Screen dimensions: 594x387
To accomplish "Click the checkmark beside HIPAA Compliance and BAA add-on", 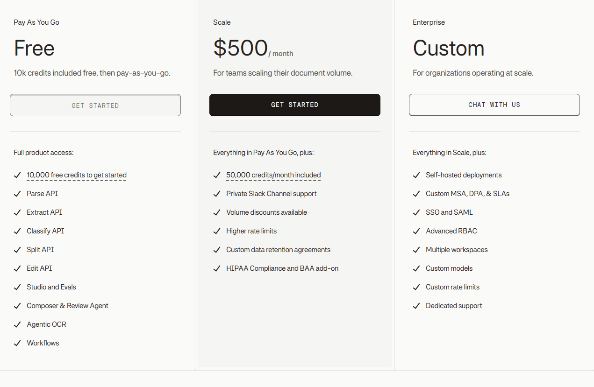I will tap(217, 268).
